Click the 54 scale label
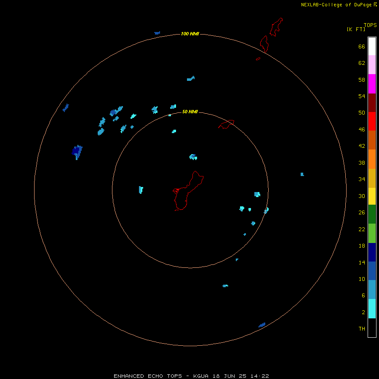Screen dimensions: 379x379 click(x=362, y=96)
